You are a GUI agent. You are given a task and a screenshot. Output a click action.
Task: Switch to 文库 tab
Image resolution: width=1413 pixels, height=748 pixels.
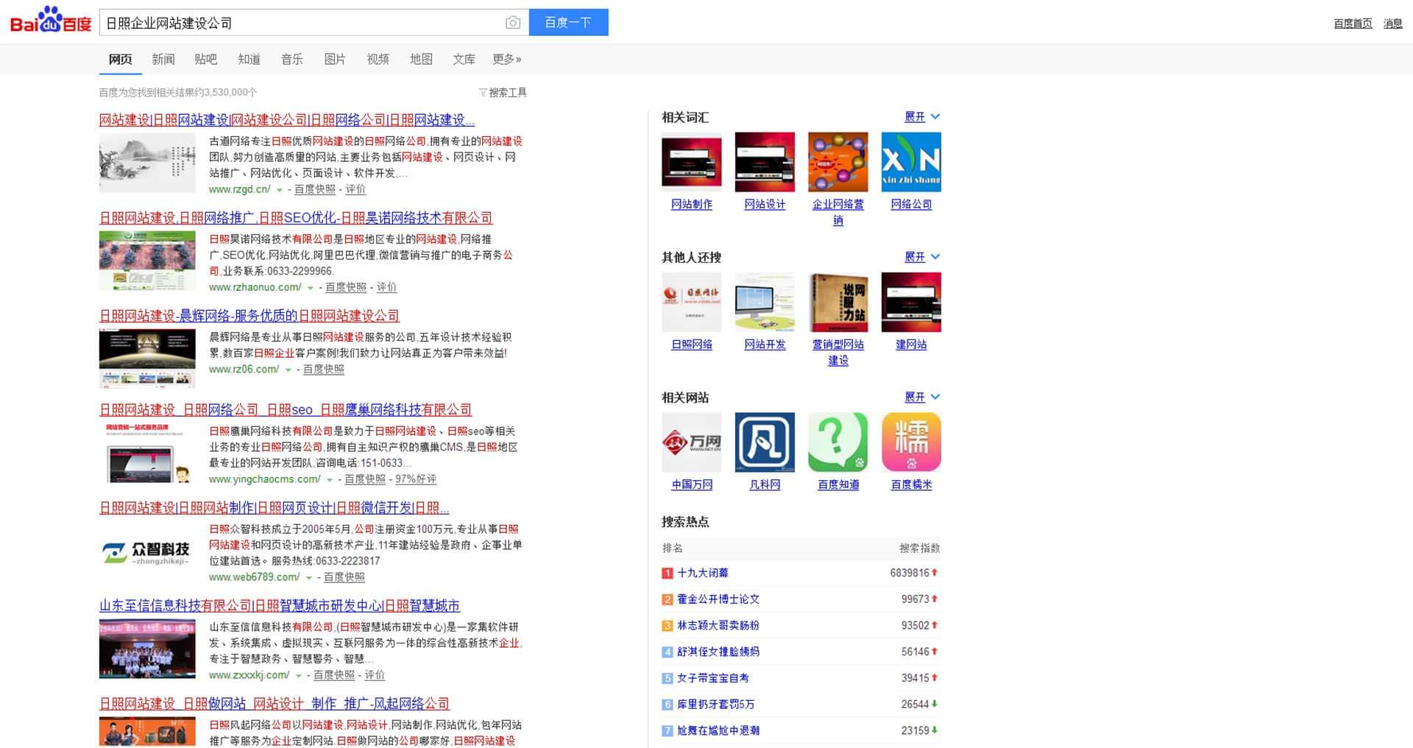(x=464, y=59)
